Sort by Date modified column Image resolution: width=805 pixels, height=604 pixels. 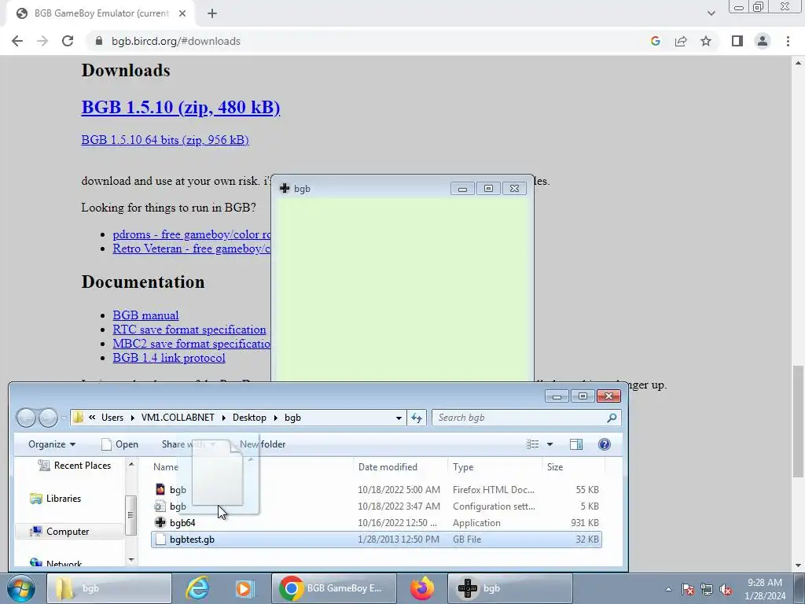pyautogui.click(x=388, y=467)
